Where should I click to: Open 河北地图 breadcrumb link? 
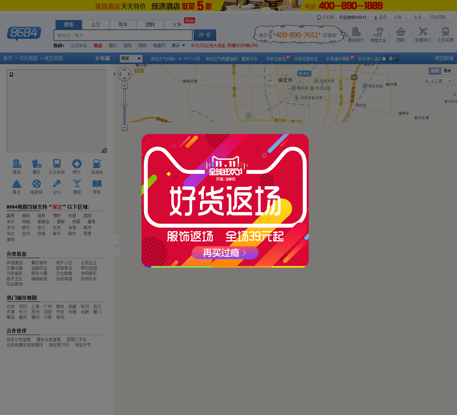(28, 58)
